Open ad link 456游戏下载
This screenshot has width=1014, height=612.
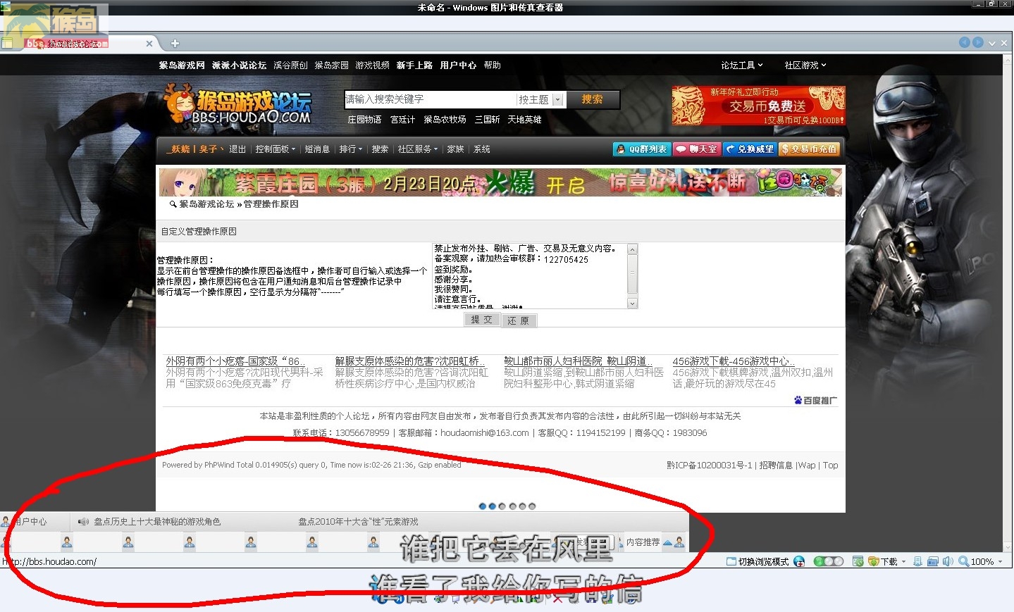(x=734, y=361)
